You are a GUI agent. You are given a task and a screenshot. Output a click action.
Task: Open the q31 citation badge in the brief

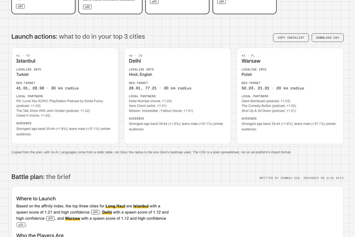21,225
